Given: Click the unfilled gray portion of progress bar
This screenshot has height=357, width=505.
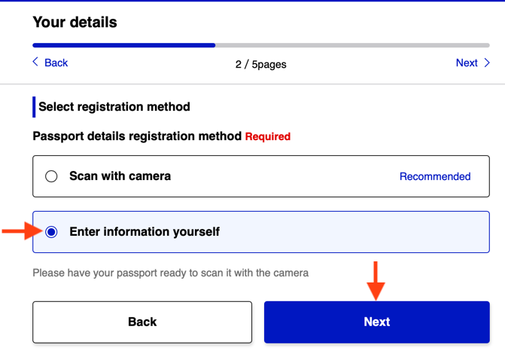Looking at the screenshot, I should click(352, 45).
